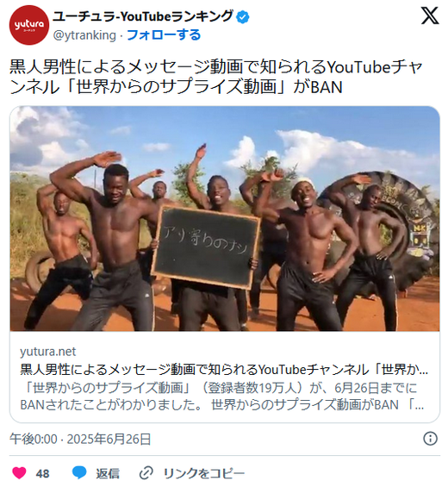Open the yutura profile avatar
Viewport: 448px width, 487px height.
[29, 25]
